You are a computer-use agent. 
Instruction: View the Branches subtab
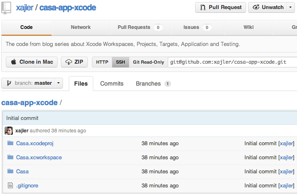153,84
